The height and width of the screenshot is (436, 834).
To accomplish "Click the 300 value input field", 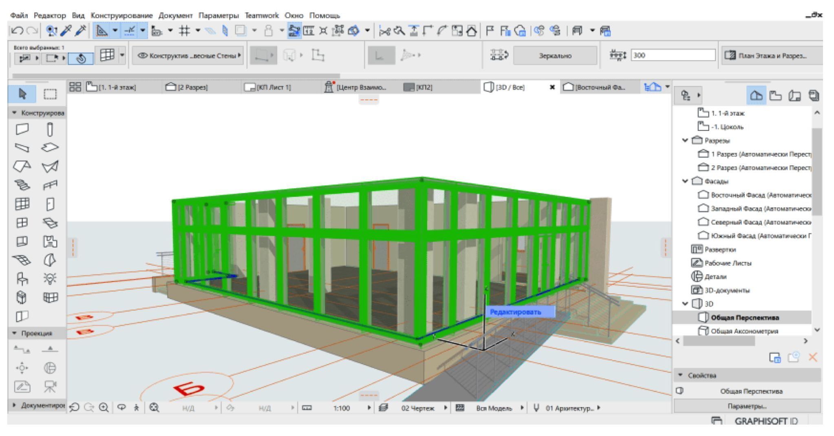I will (x=673, y=55).
